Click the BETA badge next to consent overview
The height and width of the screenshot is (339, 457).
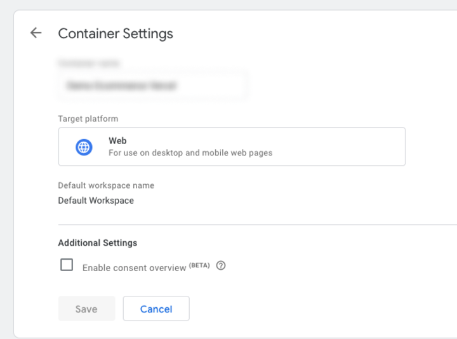coord(199,265)
